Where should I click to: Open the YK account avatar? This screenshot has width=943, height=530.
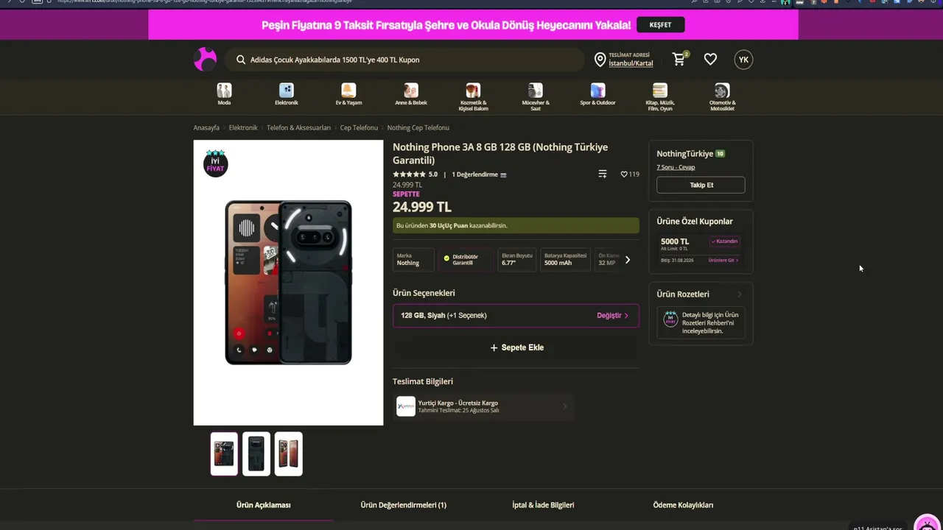(743, 60)
